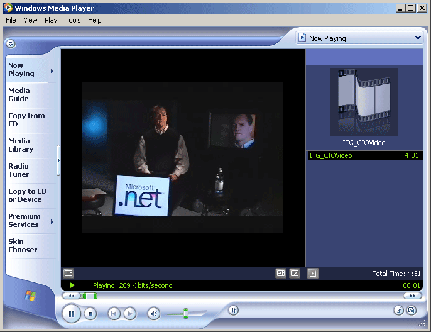Select the Now Playing taskbar tab

coord(27,70)
